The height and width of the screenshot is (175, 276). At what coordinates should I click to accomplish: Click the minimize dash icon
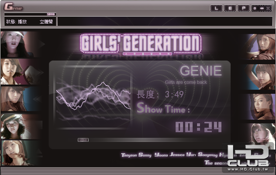[x=262, y=8]
